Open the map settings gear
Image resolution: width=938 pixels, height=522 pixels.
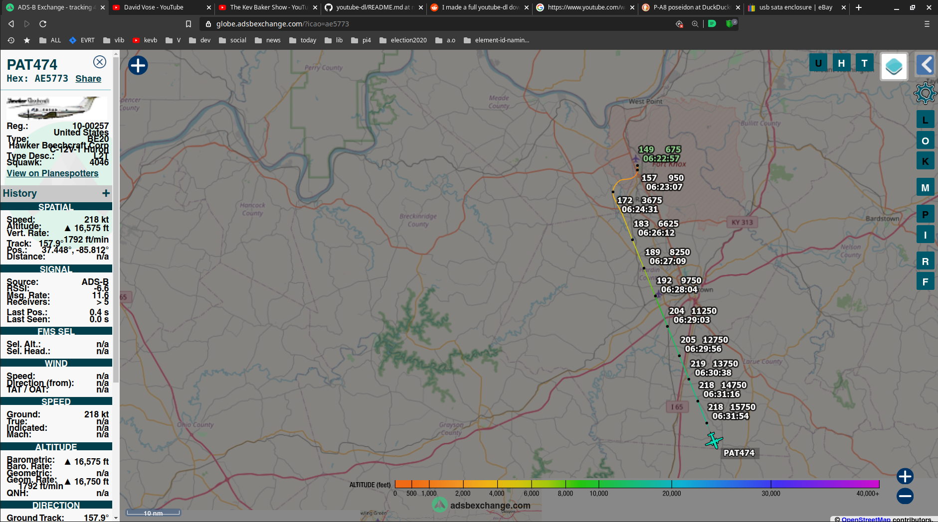tap(925, 93)
